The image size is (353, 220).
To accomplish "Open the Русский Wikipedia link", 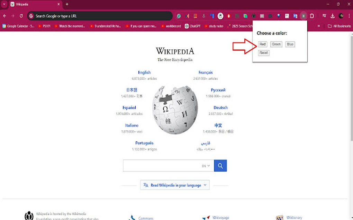I will pyautogui.click(x=218, y=90).
